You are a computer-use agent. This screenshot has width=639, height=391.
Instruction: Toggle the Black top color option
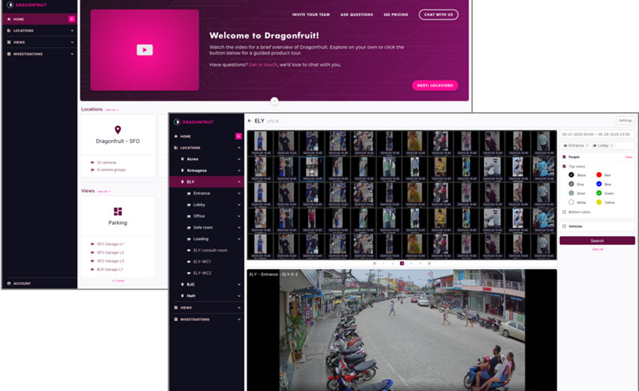tap(571, 175)
